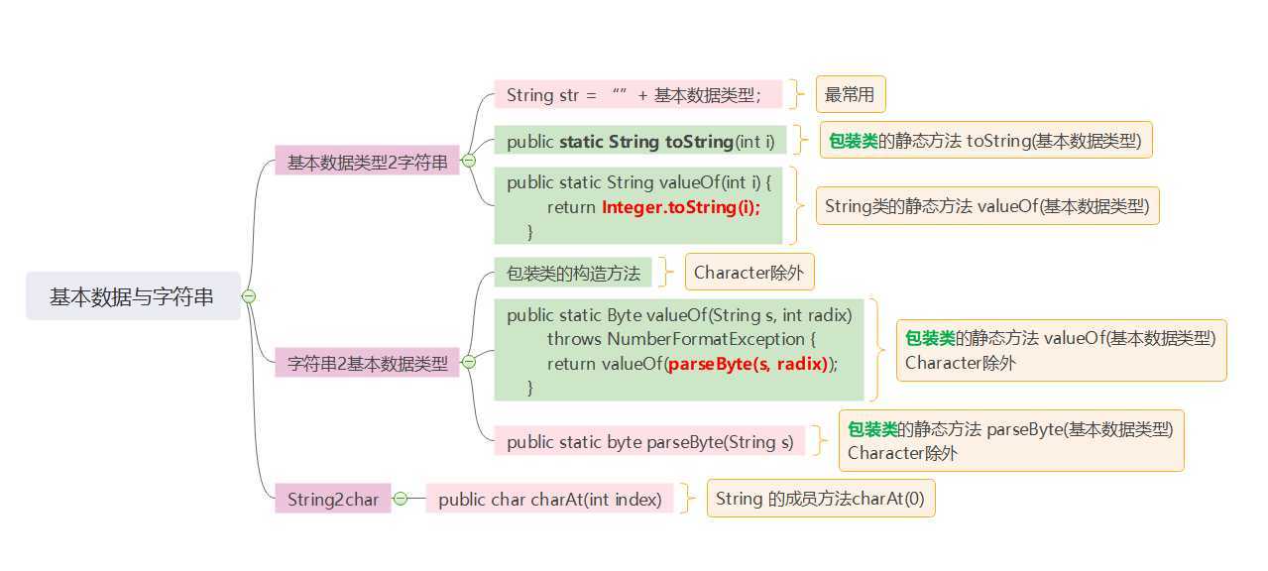
Task: Collapse the 字符串2基本数据类型 branch toggle
Action: click(469, 362)
